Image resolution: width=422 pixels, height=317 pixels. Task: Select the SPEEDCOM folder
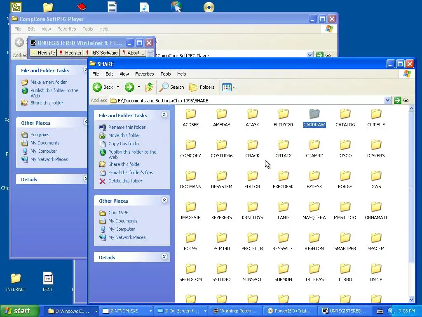(x=190, y=273)
